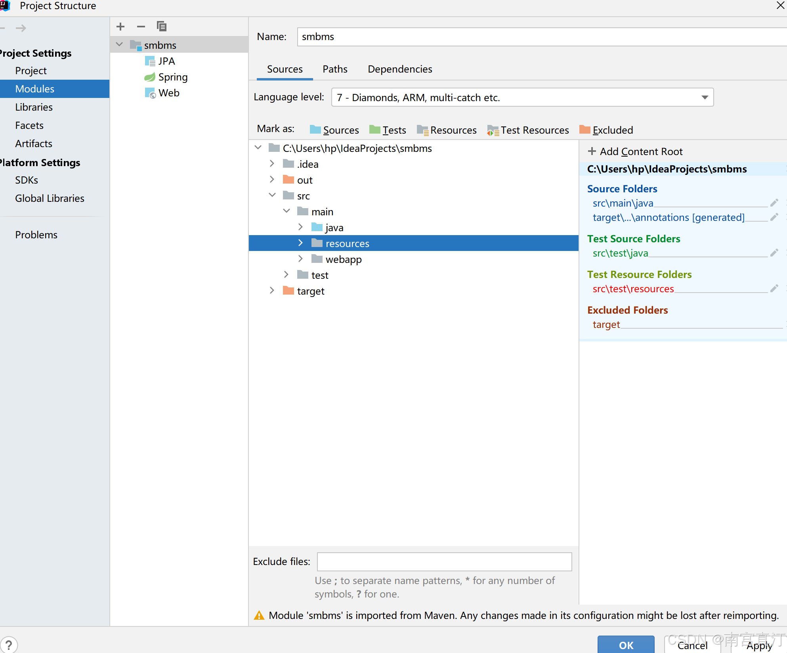Collapse the src folder node

point(272,195)
